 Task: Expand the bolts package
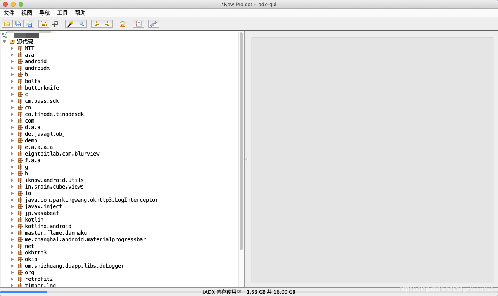[12, 81]
